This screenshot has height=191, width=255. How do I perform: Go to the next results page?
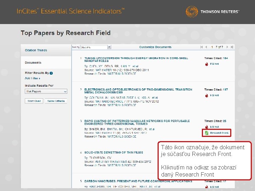click(227, 47)
